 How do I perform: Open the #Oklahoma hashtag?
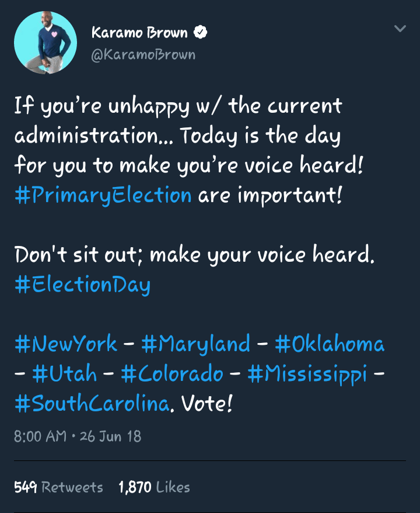(x=330, y=343)
